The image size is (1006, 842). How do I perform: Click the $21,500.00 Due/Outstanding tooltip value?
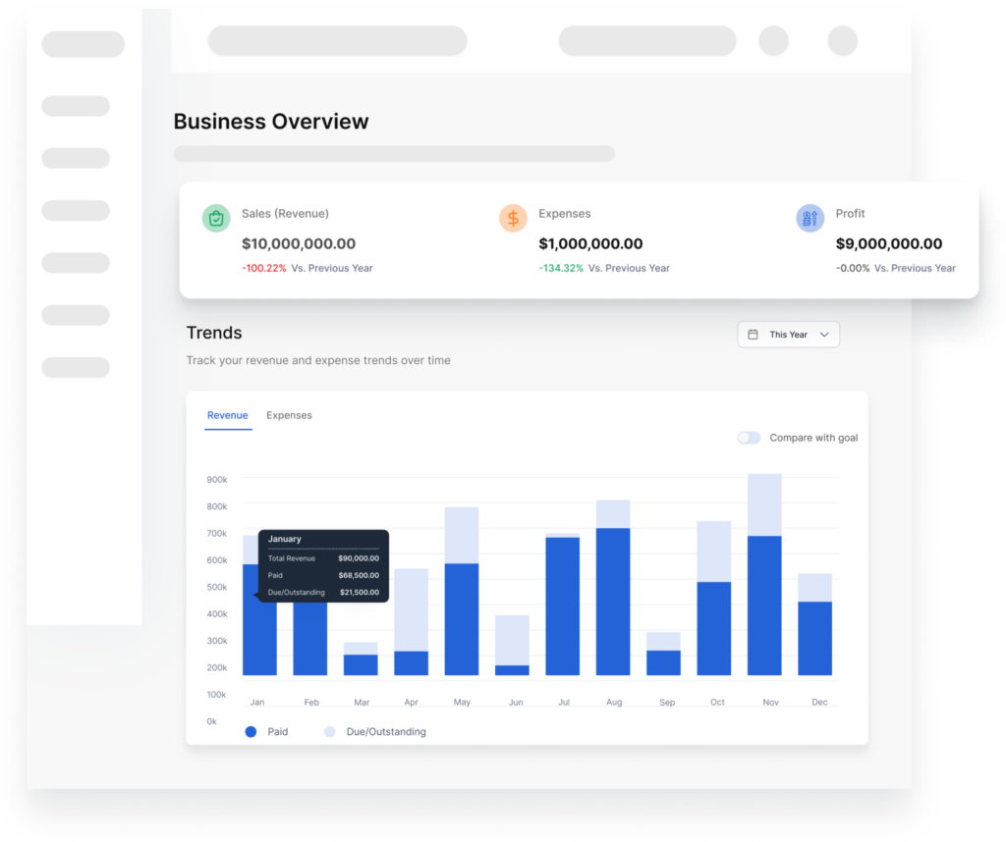pyautogui.click(x=360, y=592)
